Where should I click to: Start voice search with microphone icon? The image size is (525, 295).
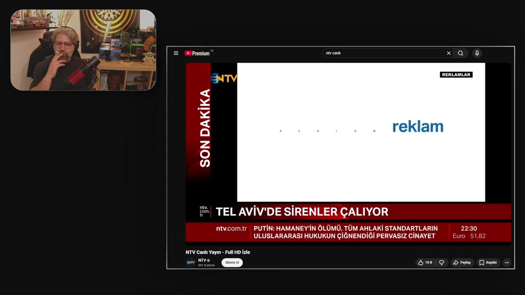click(x=477, y=53)
